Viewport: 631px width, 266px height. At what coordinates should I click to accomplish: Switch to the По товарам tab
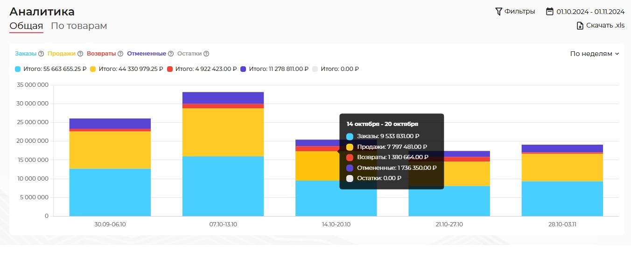coord(79,26)
